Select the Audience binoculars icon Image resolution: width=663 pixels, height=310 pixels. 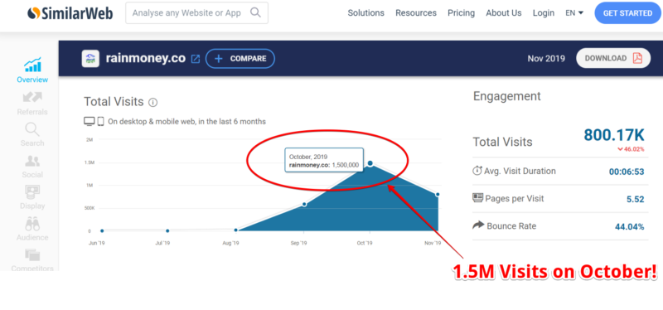[32, 224]
